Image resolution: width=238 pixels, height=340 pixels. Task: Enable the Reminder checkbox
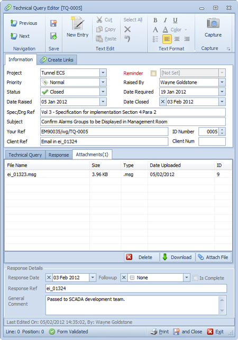[x=153, y=73]
